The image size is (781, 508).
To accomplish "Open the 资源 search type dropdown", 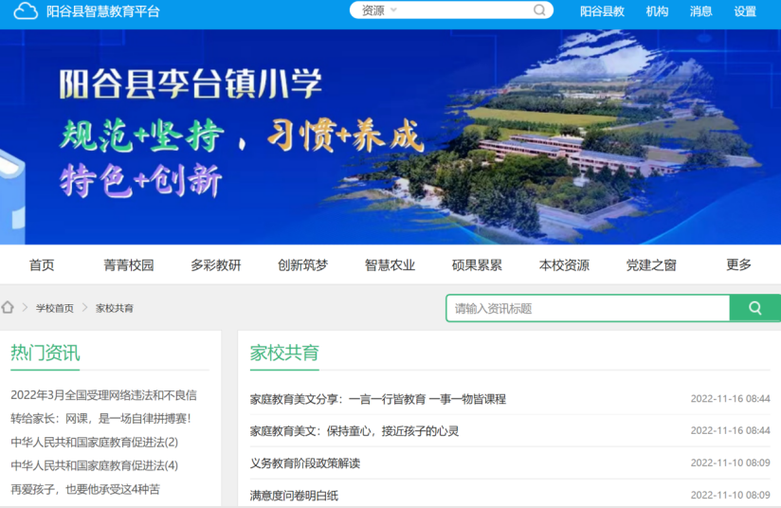I will (379, 10).
